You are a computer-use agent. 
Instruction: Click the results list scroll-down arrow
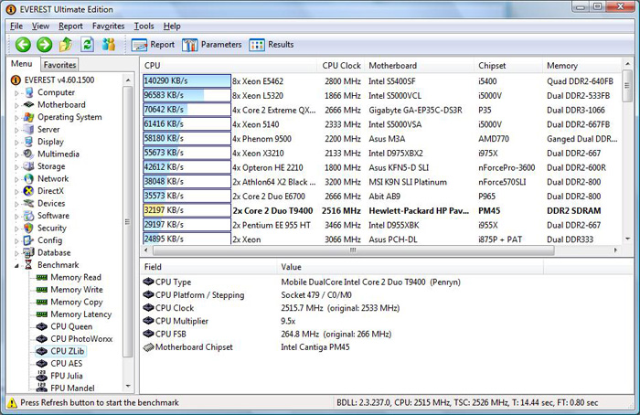pyautogui.click(x=627, y=239)
